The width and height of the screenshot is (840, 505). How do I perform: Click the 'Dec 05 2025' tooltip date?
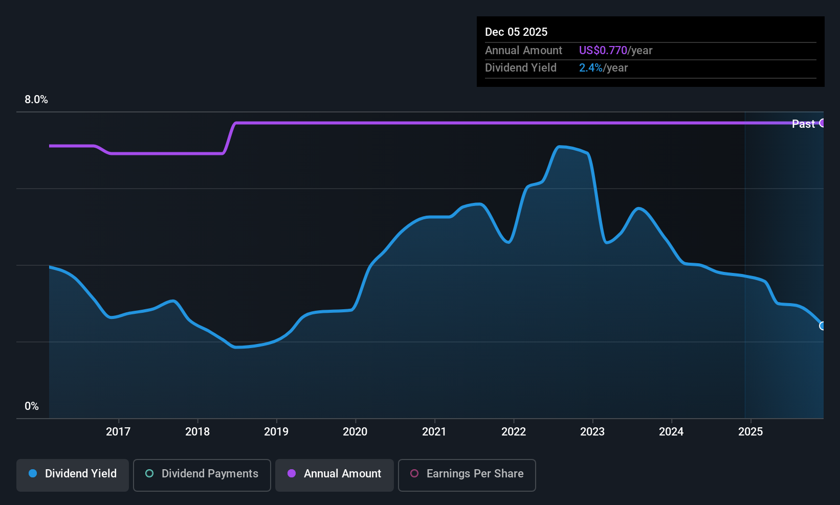point(516,32)
